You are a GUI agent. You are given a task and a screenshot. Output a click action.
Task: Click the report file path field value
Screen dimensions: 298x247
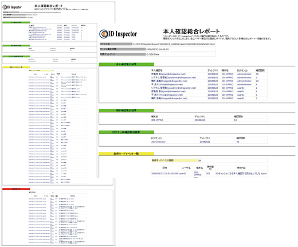(174, 44)
